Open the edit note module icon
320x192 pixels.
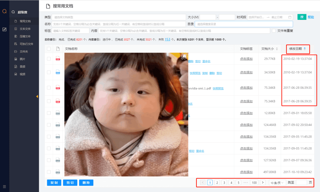4,29
